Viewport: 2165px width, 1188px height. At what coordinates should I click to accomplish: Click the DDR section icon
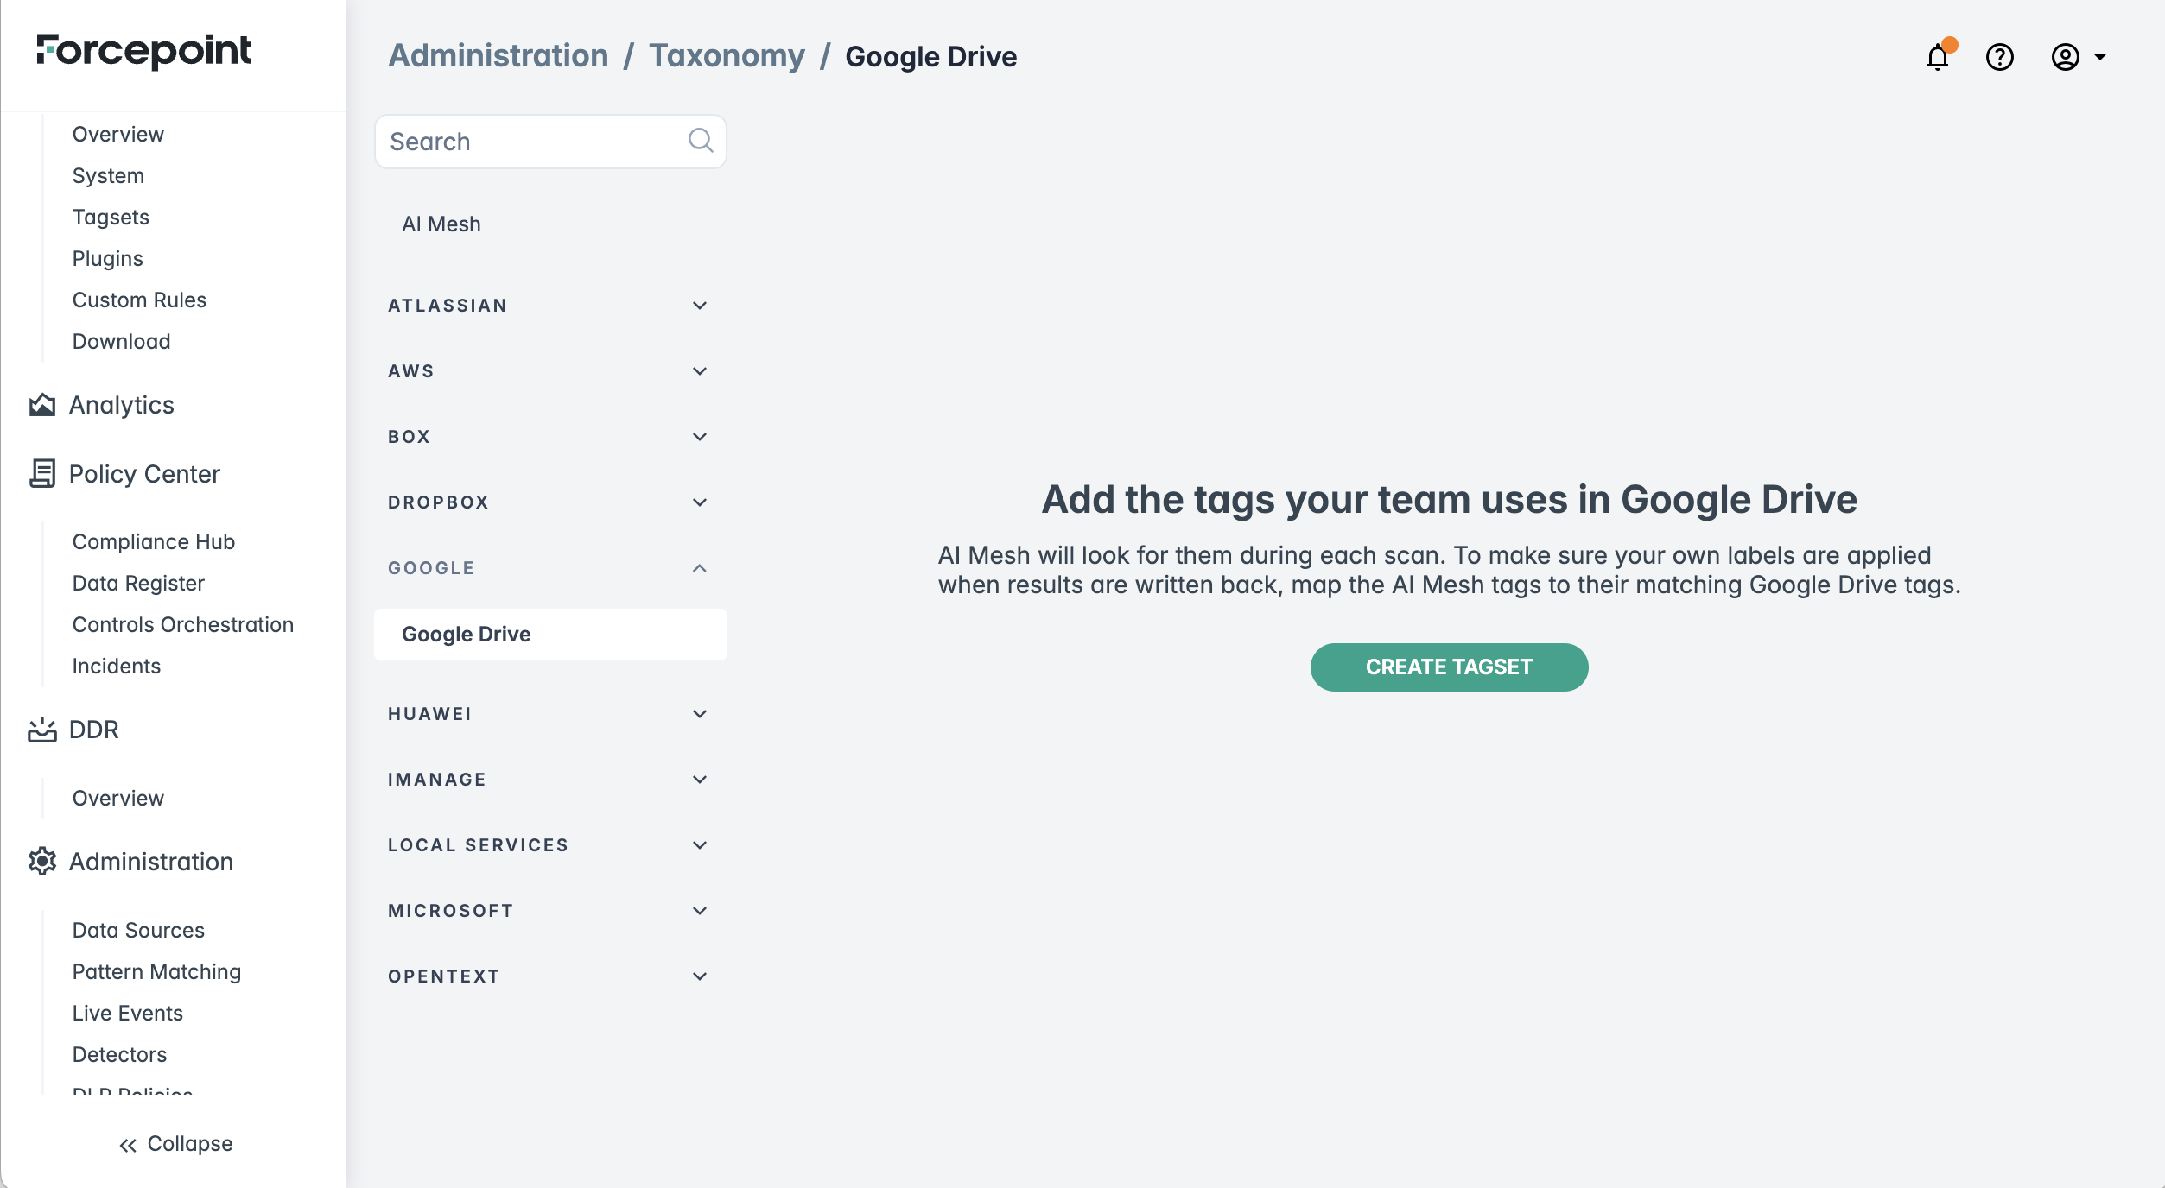[x=41, y=730]
